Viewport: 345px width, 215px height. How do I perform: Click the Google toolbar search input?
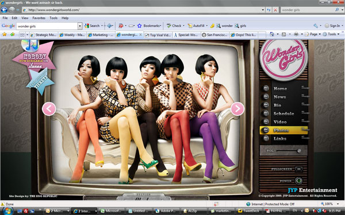(47, 26)
